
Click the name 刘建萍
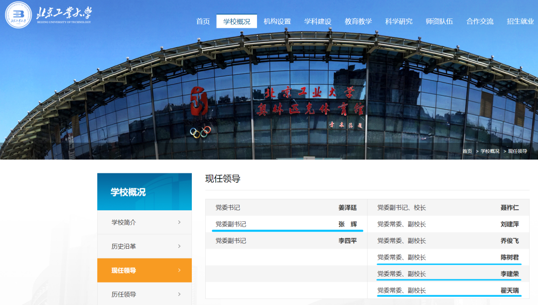click(x=510, y=224)
